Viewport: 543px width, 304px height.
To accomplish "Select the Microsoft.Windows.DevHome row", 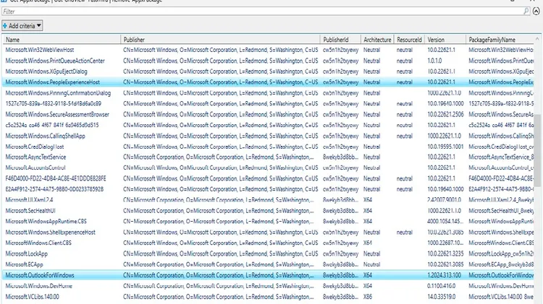I will [269, 286].
